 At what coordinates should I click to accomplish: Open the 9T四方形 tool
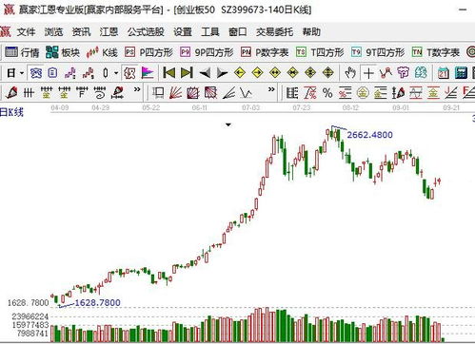(x=378, y=52)
